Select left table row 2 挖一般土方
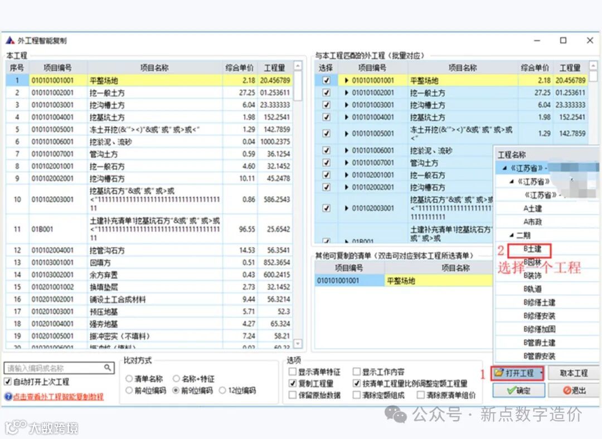The image size is (602, 439). tap(149, 92)
